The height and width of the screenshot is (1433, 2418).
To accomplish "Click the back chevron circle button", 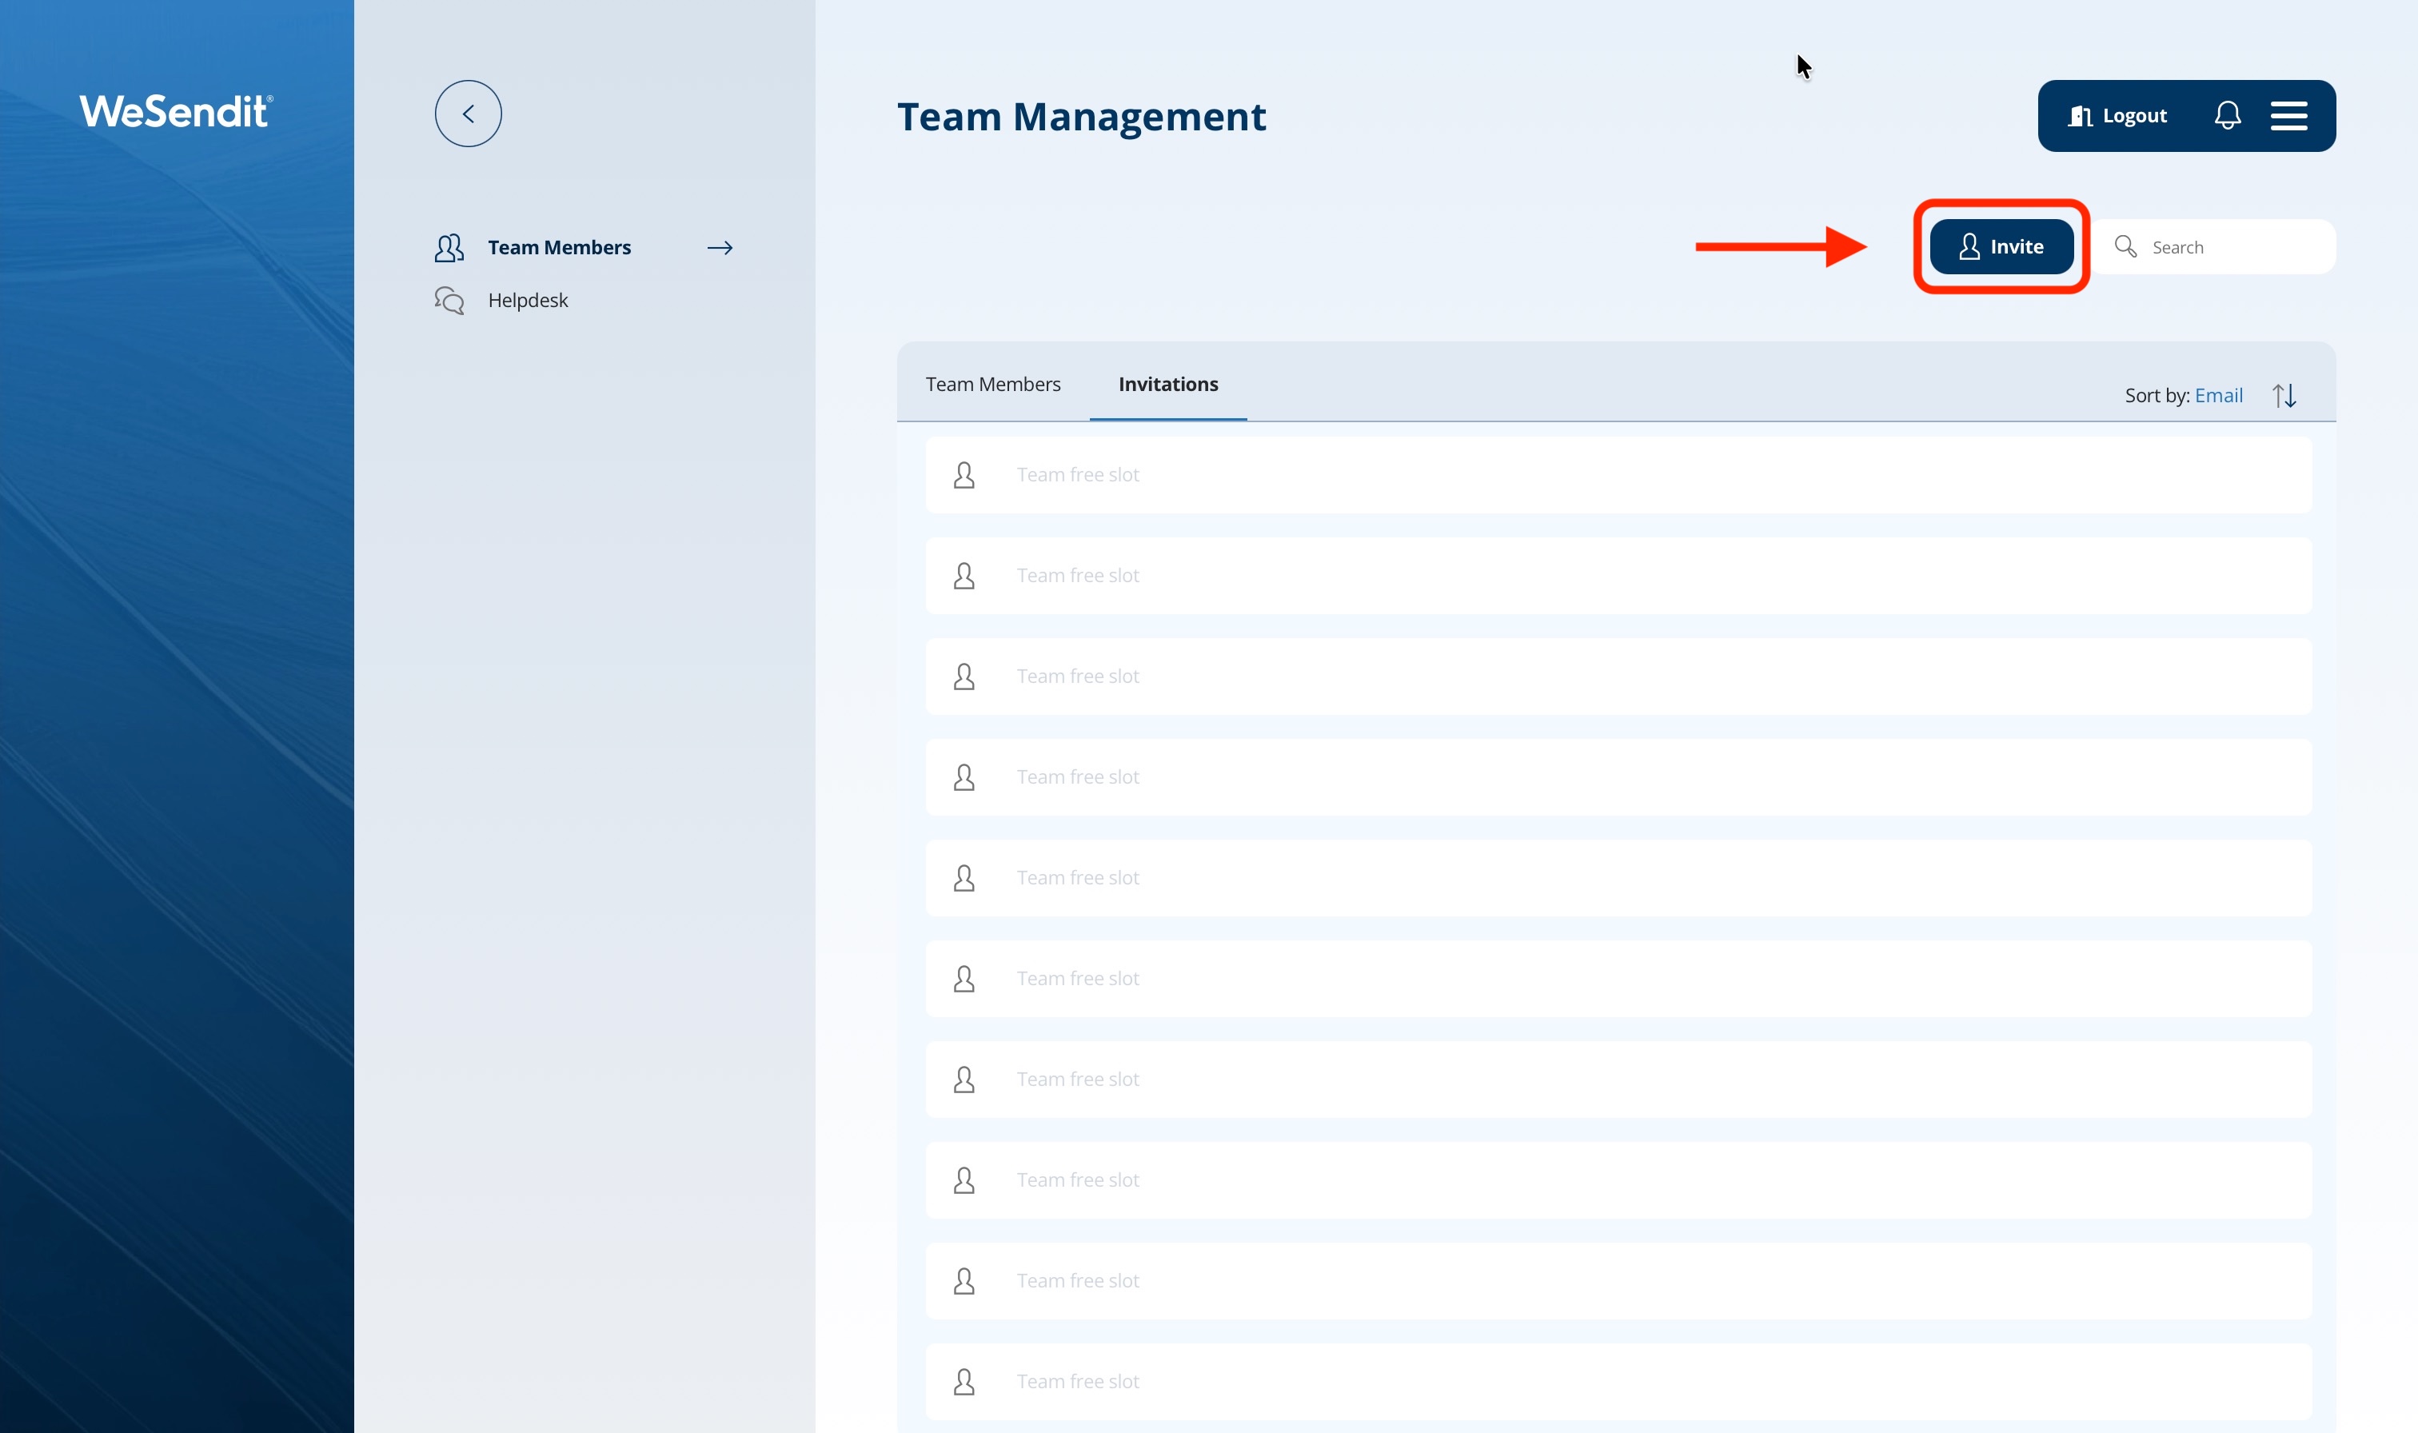I will tap(468, 114).
